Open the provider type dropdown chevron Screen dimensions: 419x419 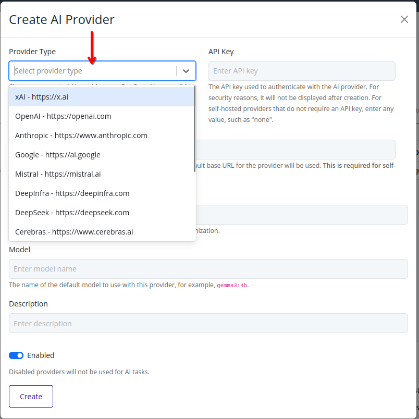pos(186,71)
